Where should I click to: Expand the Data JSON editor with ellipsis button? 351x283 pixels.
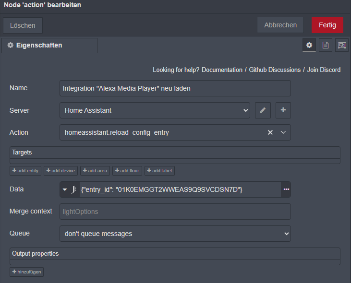point(286,189)
